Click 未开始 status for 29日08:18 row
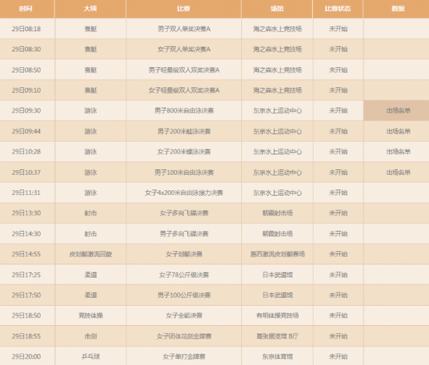 click(339, 29)
